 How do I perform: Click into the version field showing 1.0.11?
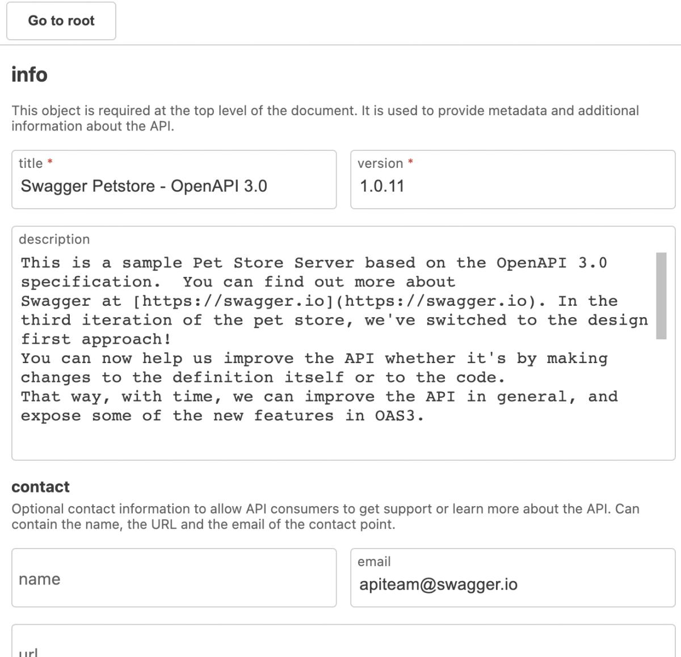[x=512, y=187]
